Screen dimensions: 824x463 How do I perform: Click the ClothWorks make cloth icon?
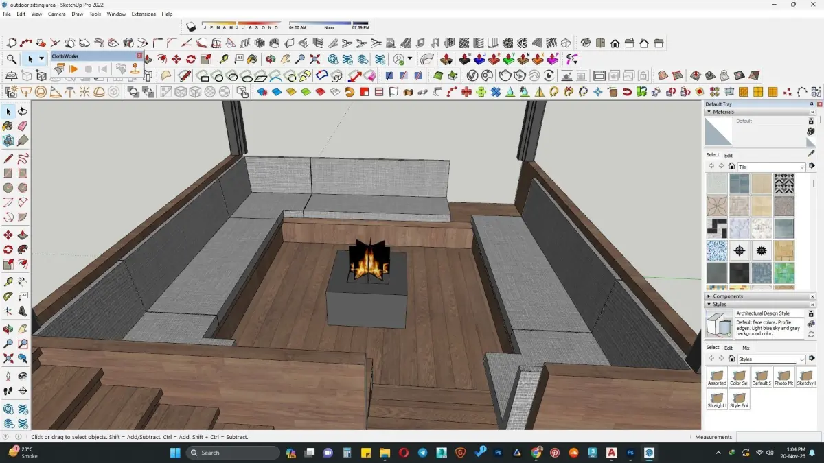click(58, 69)
